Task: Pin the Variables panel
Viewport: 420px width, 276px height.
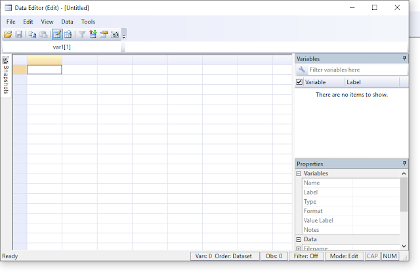Action: (404, 58)
